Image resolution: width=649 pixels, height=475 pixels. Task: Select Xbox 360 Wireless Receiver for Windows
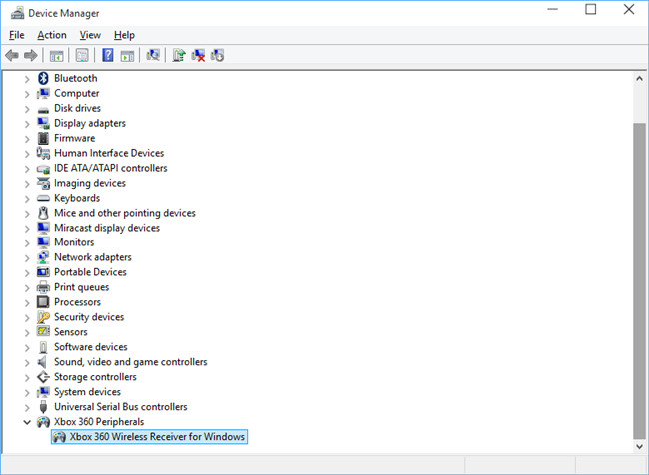149,437
